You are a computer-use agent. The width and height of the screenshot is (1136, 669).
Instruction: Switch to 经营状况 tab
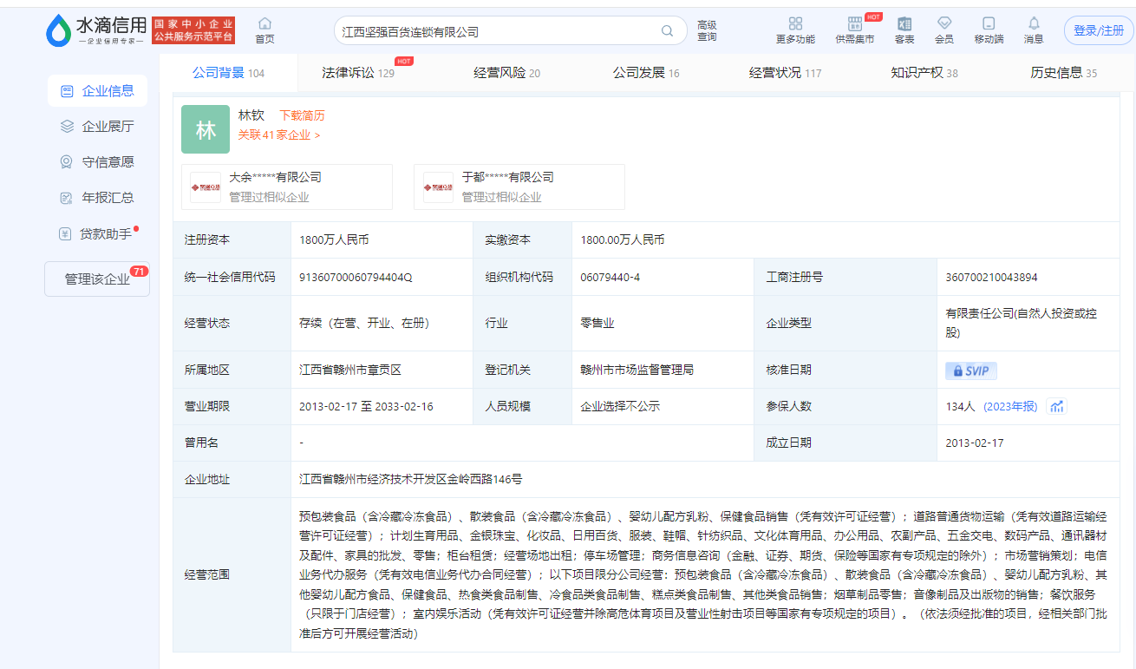[785, 73]
